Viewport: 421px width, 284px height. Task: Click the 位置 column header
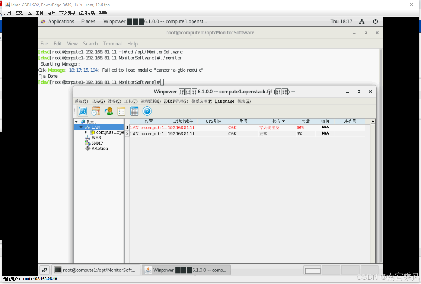click(149, 121)
